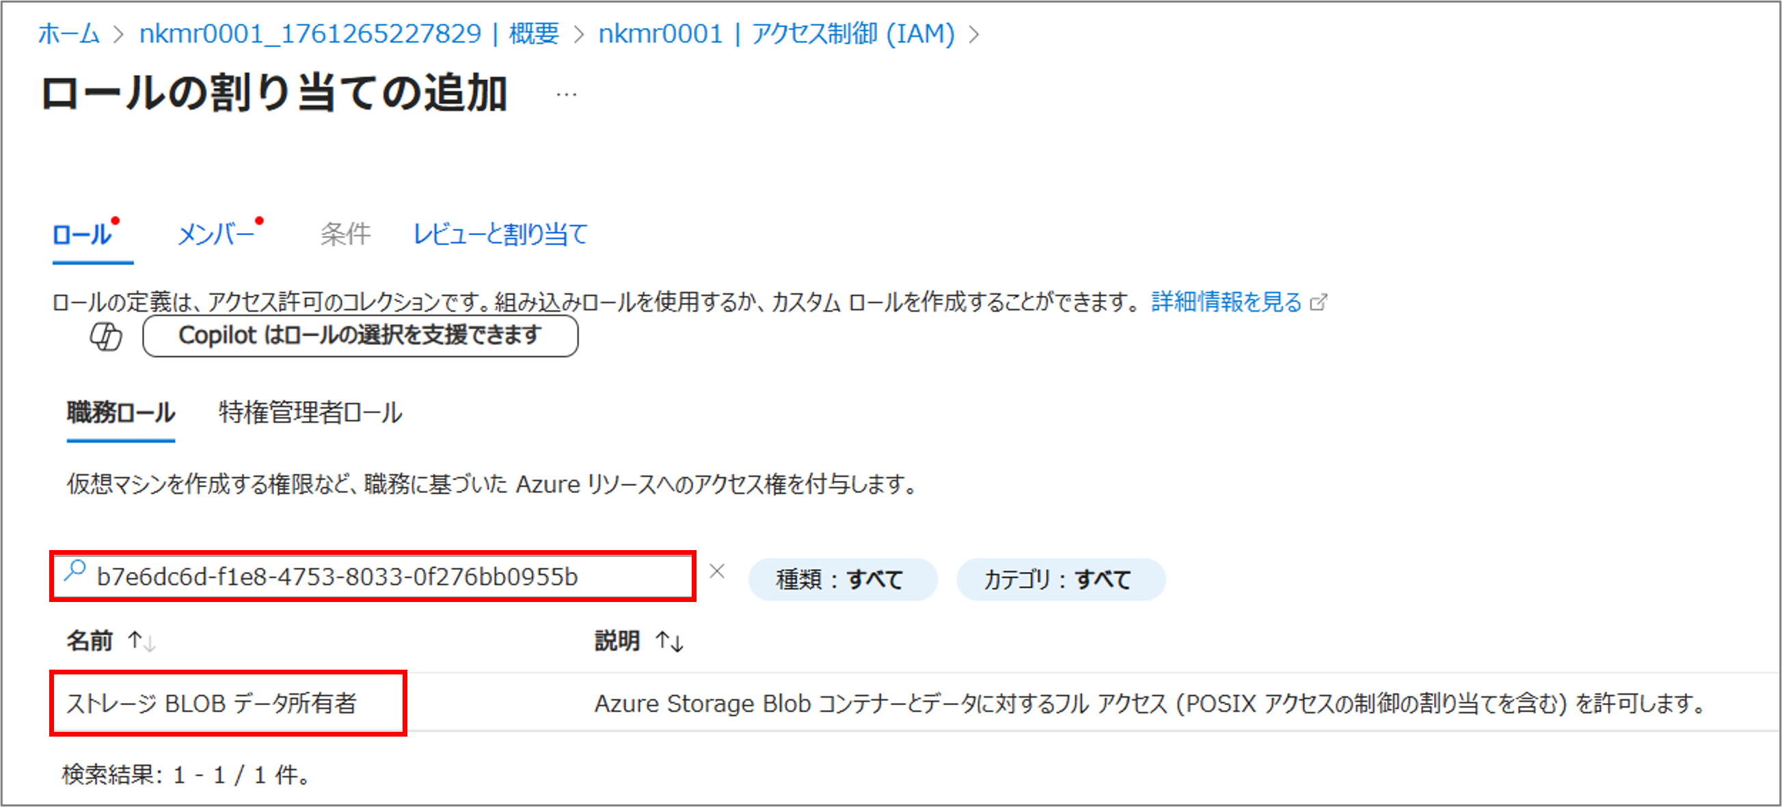Screen dimensions: 1782x807
Task: Click the external link icon after 詳細情報を見る
Action: [1319, 302]
